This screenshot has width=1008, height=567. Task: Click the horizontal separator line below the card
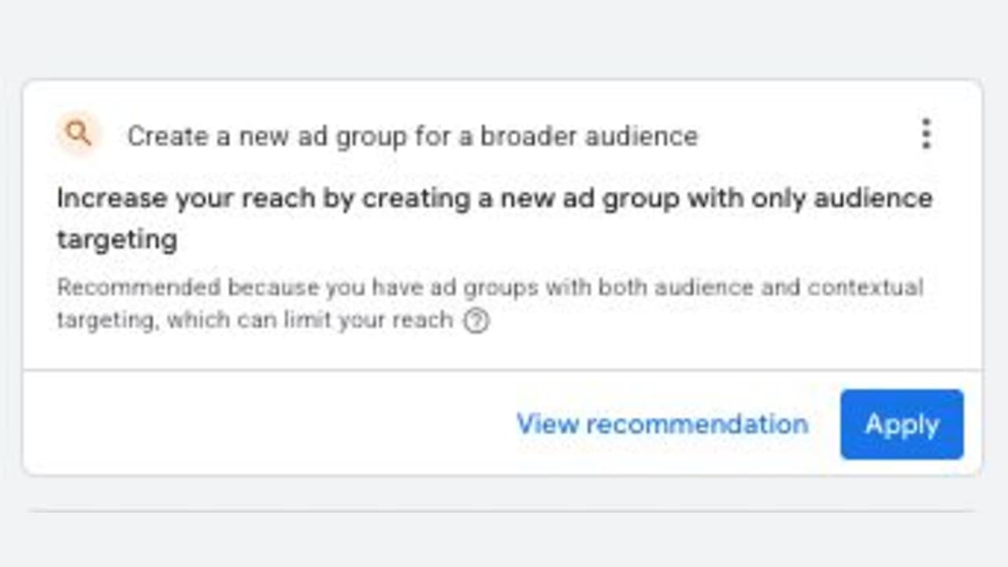tap(502, 511)
